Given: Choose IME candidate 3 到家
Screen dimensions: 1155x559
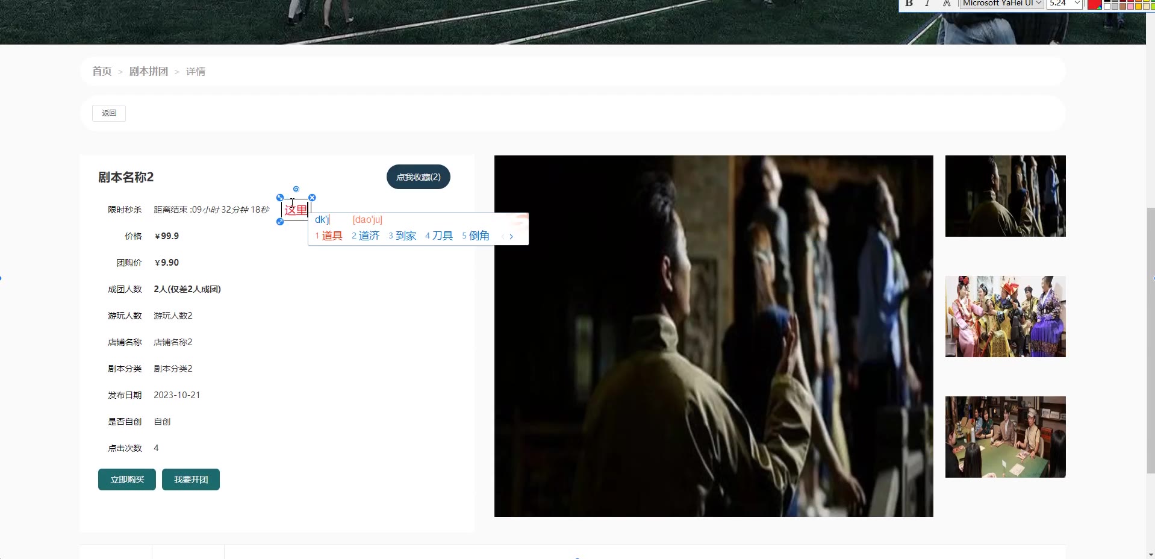Looking at the screenshot, I should [x=402, y=236].
